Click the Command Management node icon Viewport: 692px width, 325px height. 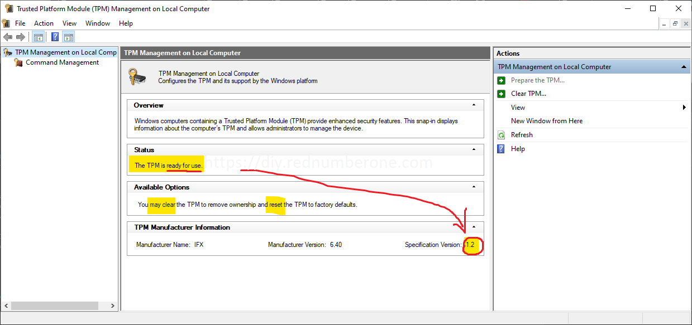pyautogui.click(x=19, y=62)
